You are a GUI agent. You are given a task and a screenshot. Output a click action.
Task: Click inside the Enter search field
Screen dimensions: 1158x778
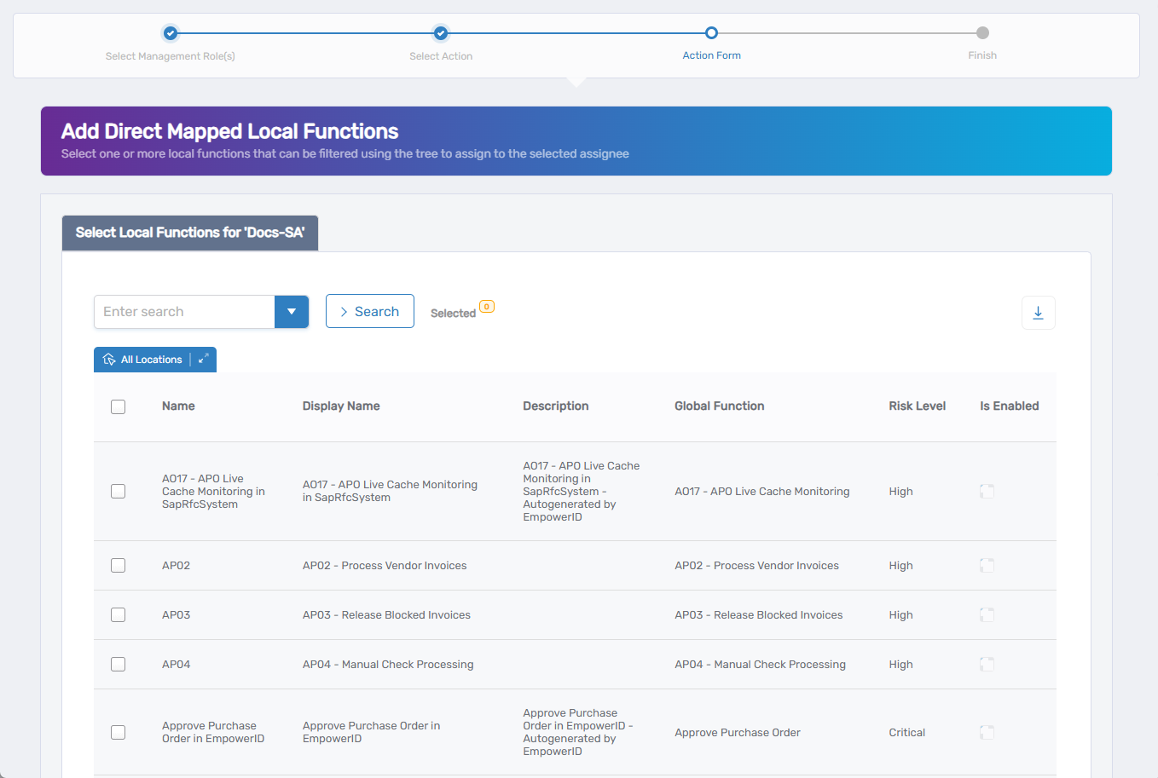pos(183,312)
